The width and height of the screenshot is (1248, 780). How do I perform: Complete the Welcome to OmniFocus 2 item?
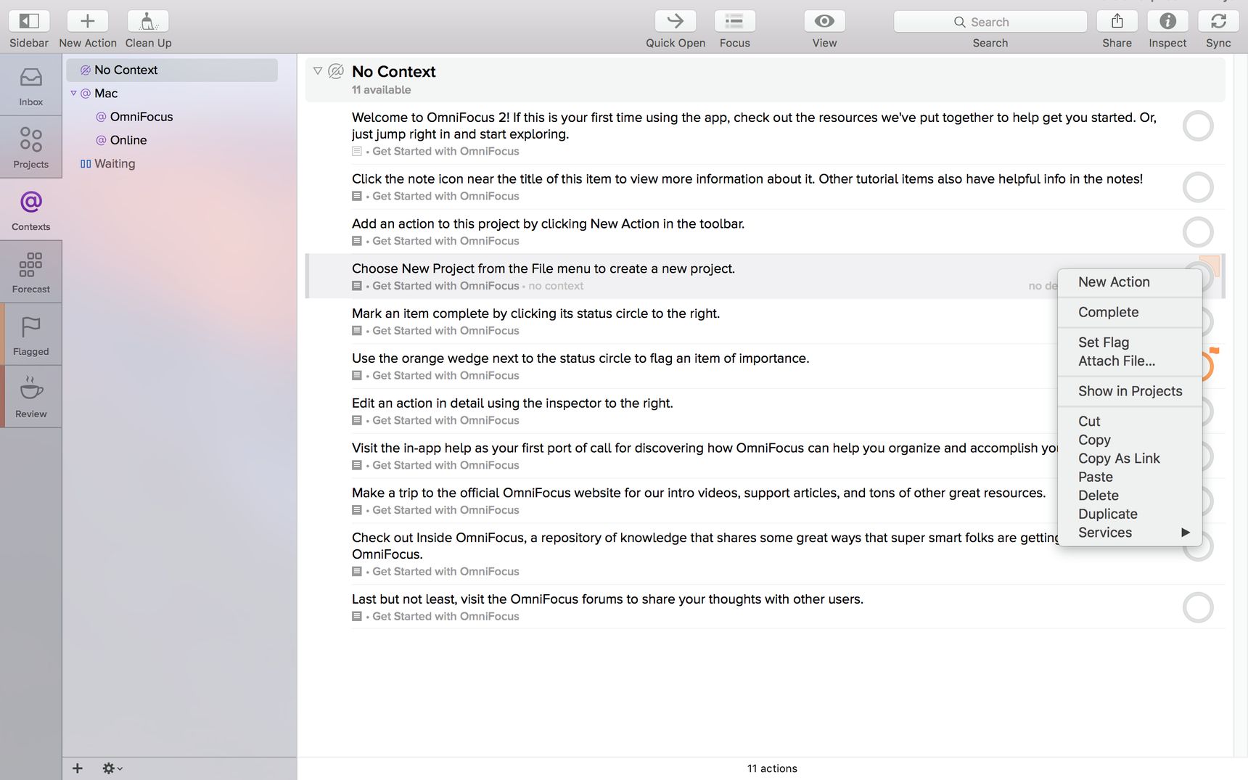(x=1198, y=126)
